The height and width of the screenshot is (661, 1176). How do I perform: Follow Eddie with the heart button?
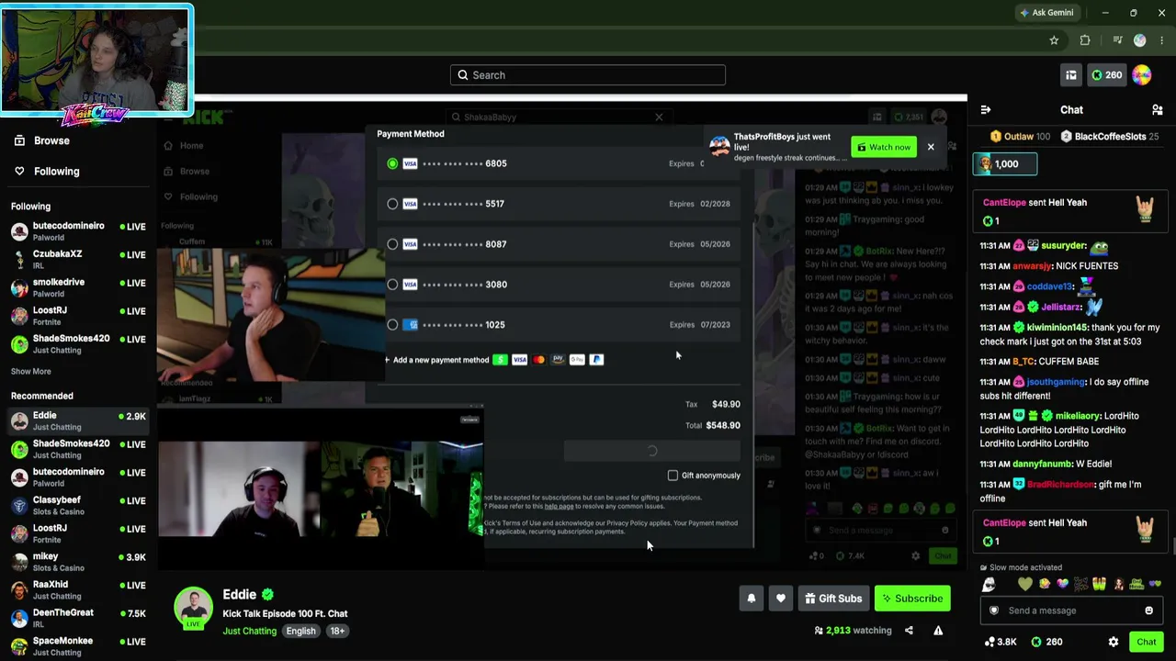[781, 599]
